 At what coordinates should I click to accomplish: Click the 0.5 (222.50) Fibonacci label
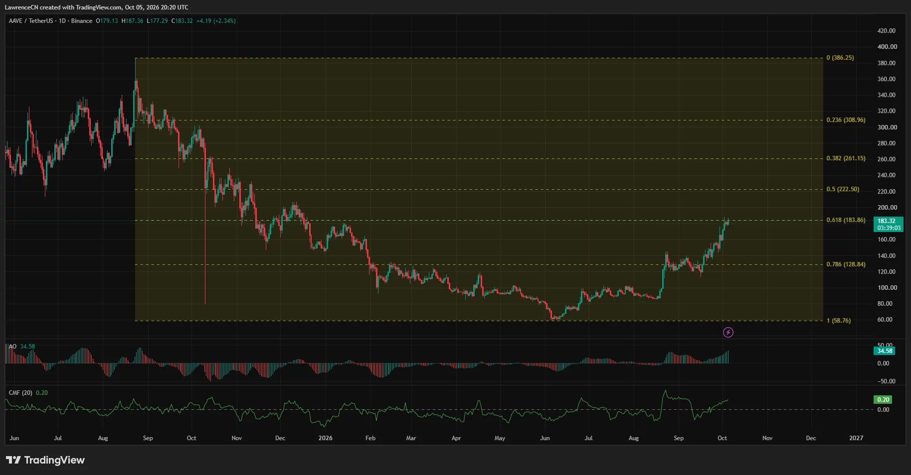tap(843, 189)
